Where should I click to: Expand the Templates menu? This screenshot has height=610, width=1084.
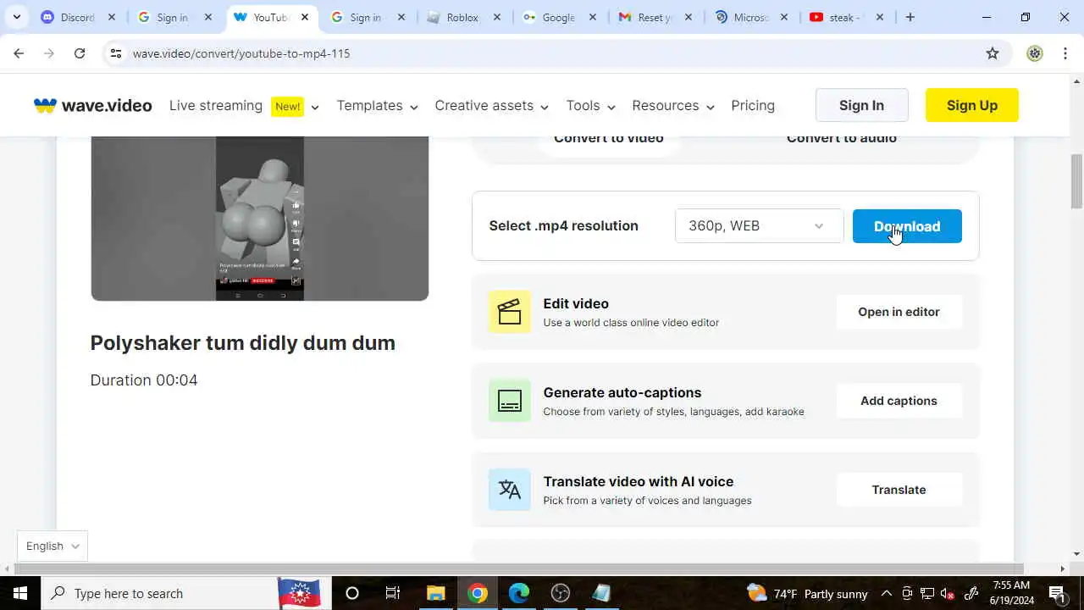[378, 106]
